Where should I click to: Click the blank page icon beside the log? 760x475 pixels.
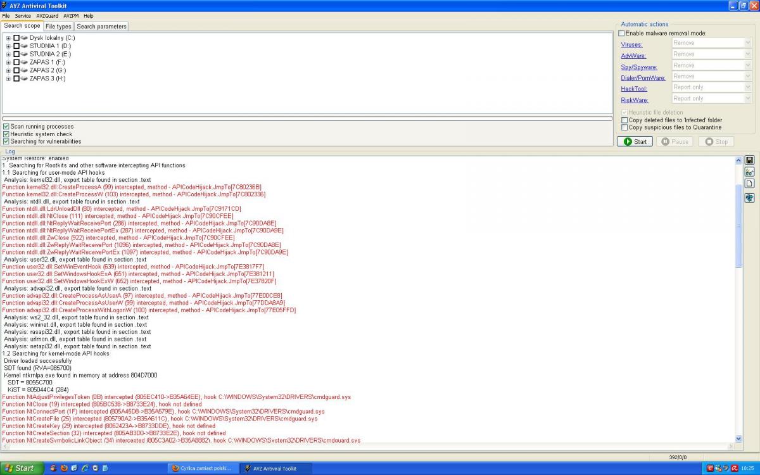point(749,184)
